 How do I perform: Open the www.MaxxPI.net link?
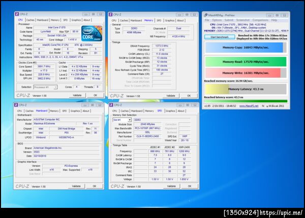point(249,106)
